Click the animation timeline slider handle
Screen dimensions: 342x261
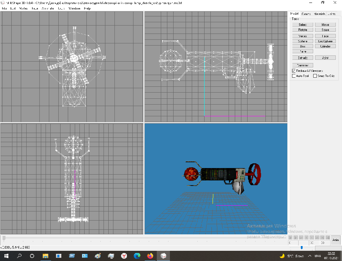point(4,238)
